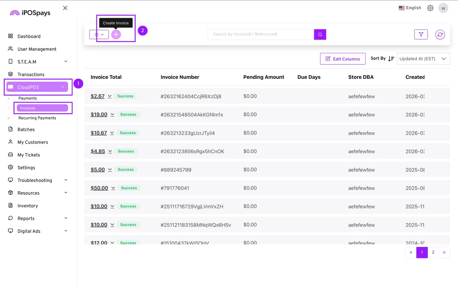Open the settings gear in top bar
The height and width of the screenshot is (286, 458).
point(430,8)
